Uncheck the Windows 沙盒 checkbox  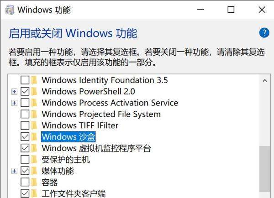[x=25, y=137]
